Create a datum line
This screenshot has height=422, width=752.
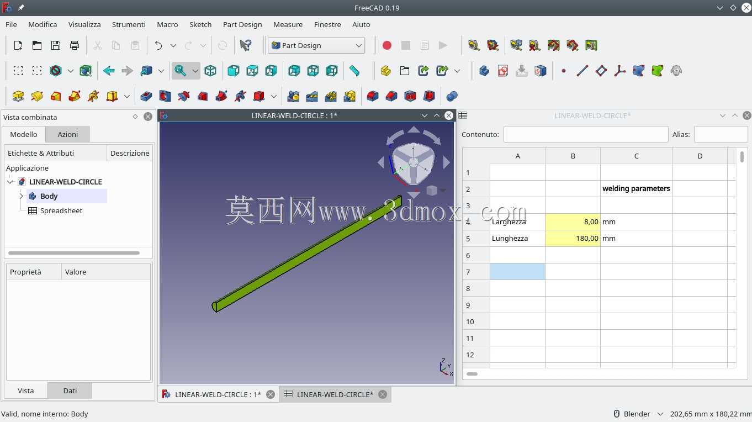(x=582, y=71)
